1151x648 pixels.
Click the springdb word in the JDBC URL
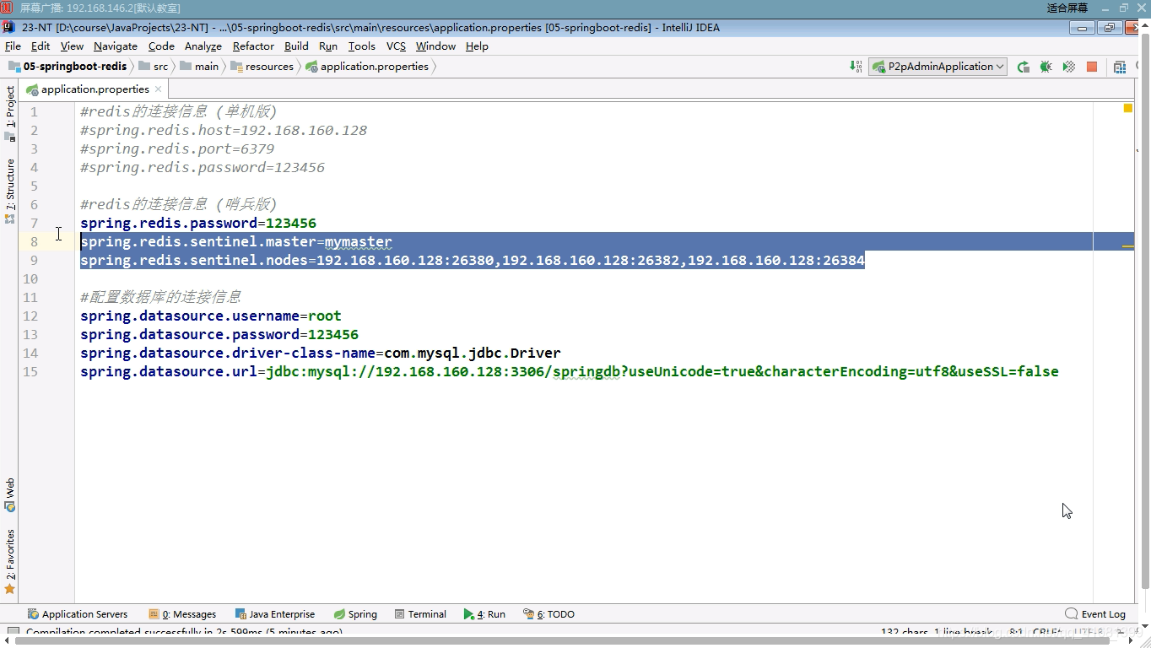(586, 371)
